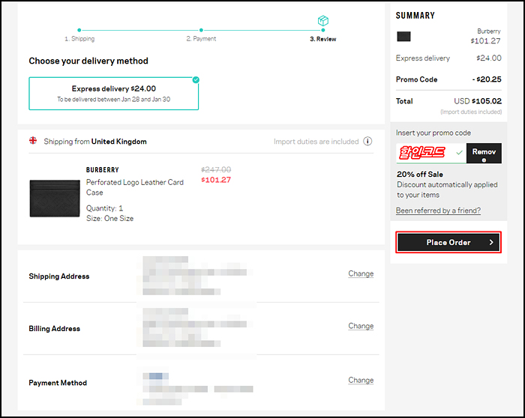Click the Shipping step progress dot
Viewport: 525px width, 418px height.
79,30
